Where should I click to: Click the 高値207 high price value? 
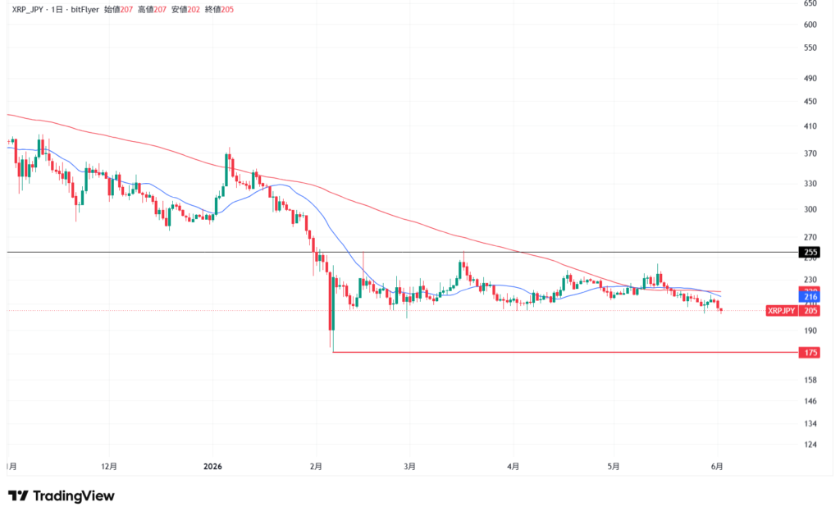(x=152, y=10)
